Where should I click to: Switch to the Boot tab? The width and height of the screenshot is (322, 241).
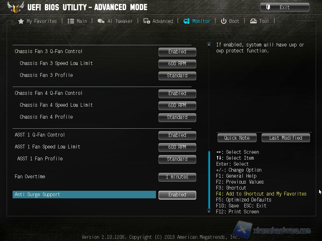[230, 21]
